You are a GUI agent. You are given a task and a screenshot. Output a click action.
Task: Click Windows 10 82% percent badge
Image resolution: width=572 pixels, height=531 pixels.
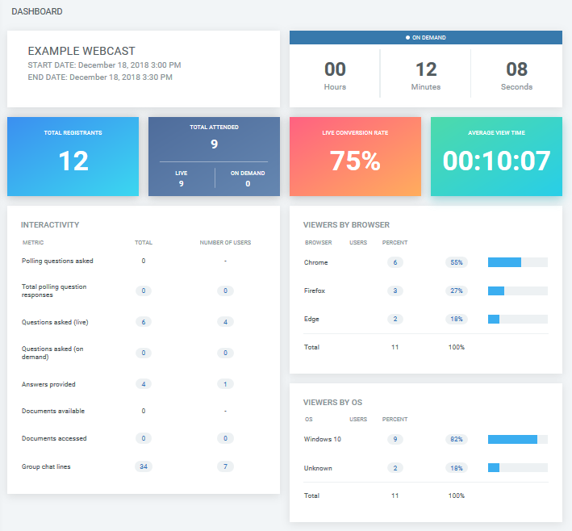457,439
